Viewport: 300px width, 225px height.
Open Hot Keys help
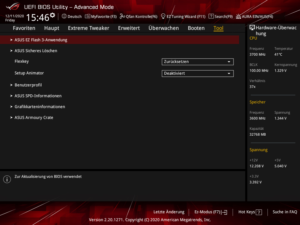coord(250,212)
